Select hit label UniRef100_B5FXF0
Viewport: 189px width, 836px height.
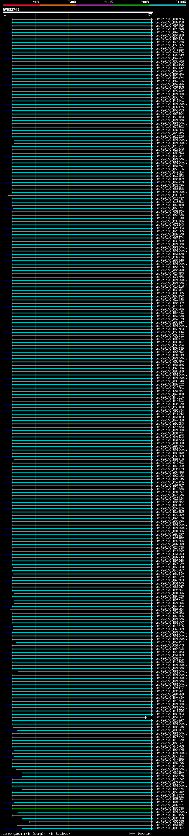tap(169, 75)
